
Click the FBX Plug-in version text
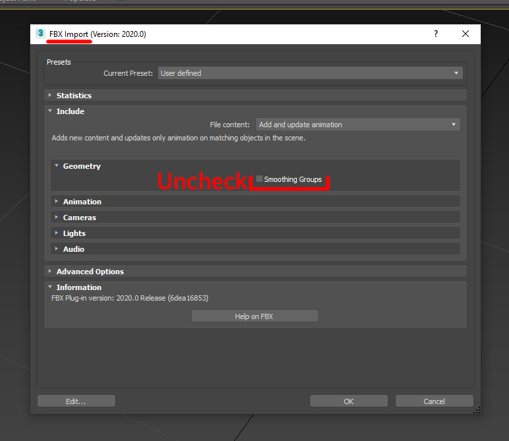130,298
